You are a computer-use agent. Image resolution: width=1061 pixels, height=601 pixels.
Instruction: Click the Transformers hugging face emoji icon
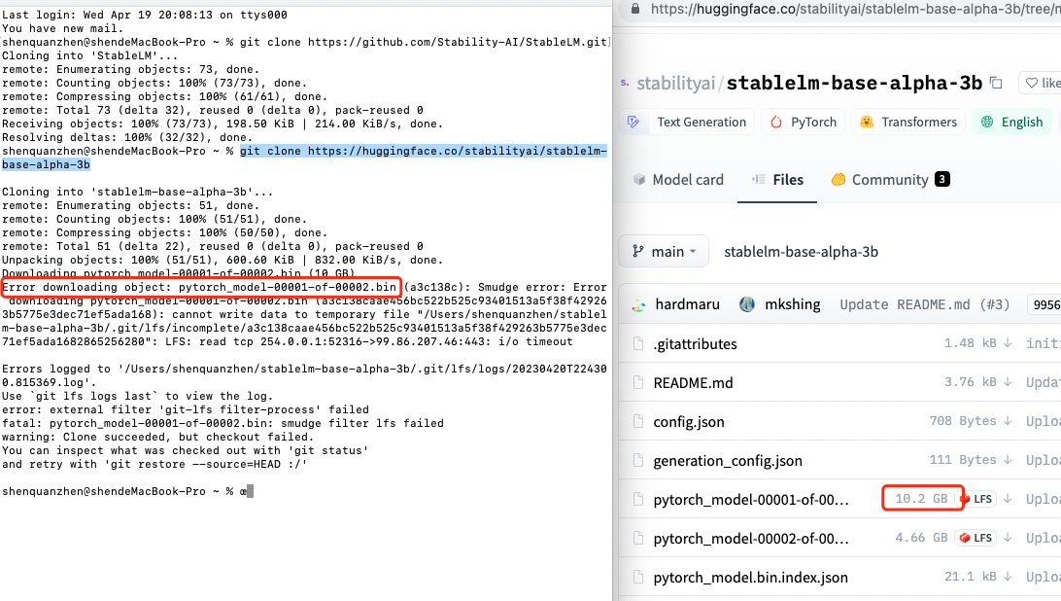point(866,122)
